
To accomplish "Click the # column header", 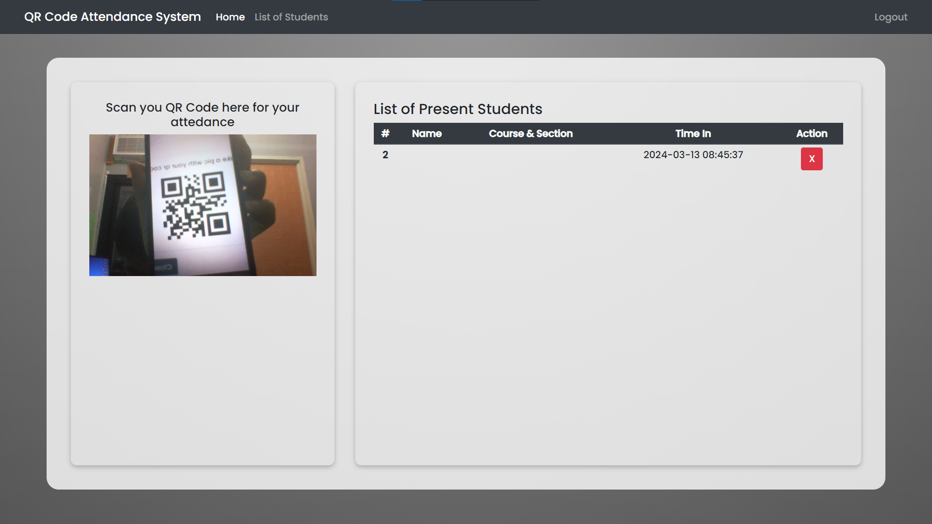I will [385, 133].
